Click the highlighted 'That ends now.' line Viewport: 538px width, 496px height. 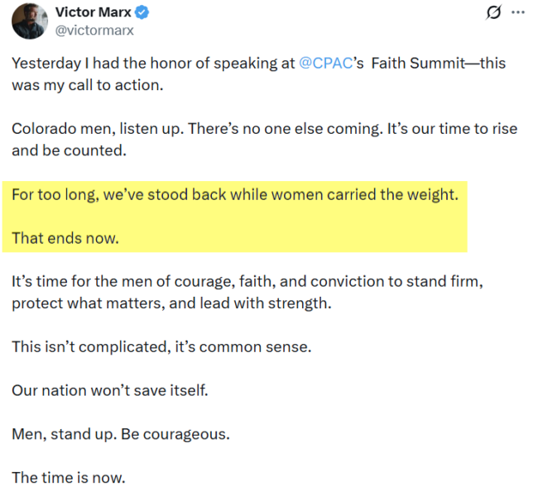[65, 239]
